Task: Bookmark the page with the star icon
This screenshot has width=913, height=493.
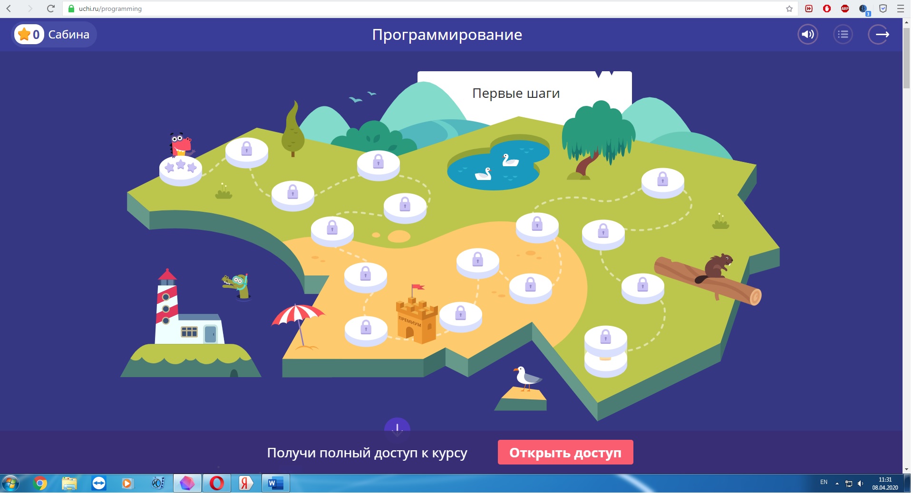Action: click(789, 9)
